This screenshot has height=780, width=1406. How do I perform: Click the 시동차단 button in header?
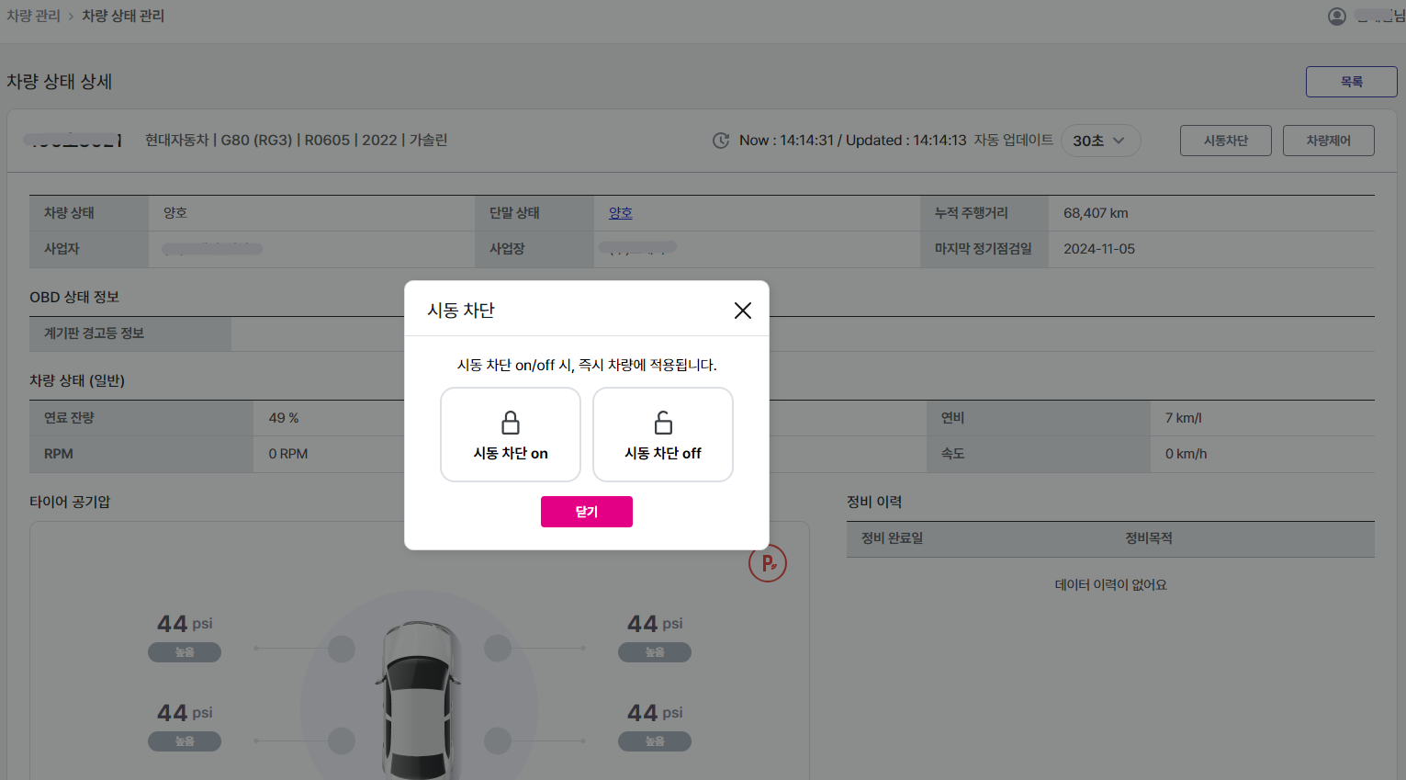pos(1226,141)
